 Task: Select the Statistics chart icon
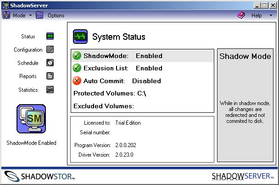click(x=50, y=90)
